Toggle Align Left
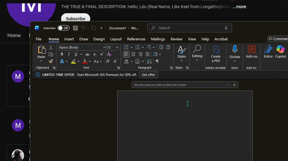 (x=126, y=54)
